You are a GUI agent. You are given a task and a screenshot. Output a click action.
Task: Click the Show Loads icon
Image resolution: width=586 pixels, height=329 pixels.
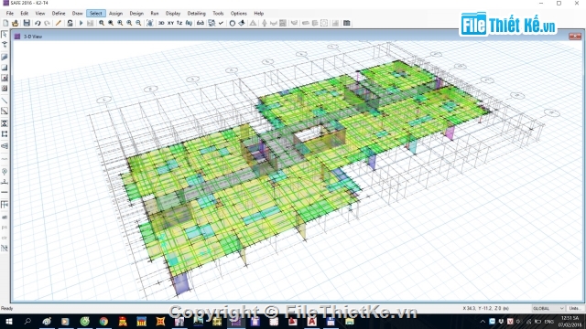(x=242, y=23)
